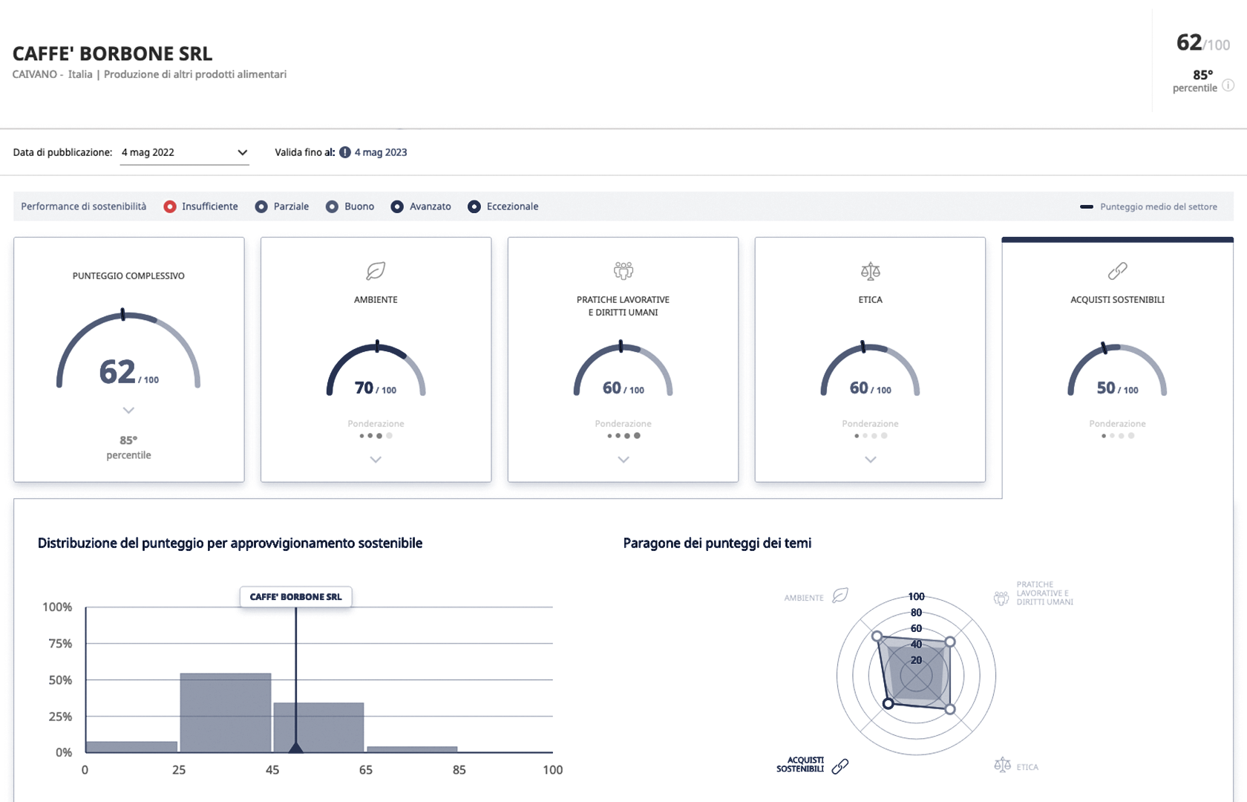Open the Punteggio Complessivo card
This screenshot has width=1247, height=802.
click(128, 359)
